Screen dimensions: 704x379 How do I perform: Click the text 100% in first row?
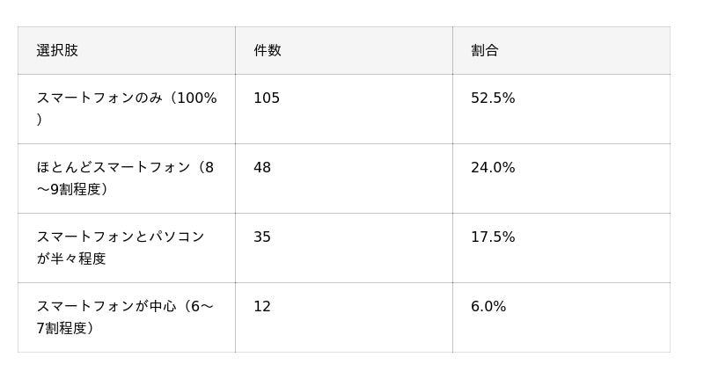(x=197, y=98)
